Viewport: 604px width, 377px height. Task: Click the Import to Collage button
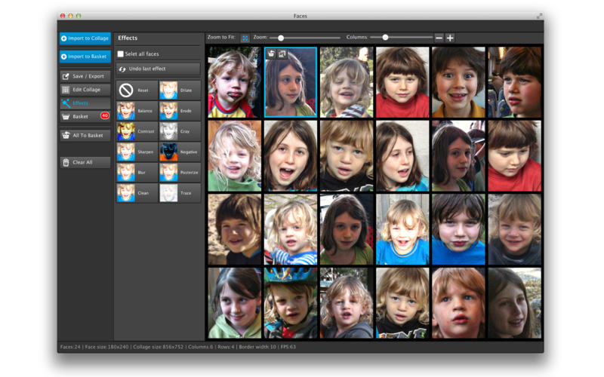point(85,38)
